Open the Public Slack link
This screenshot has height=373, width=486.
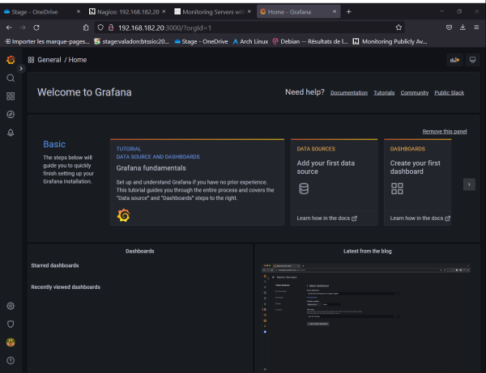click(x=449, y=93)
